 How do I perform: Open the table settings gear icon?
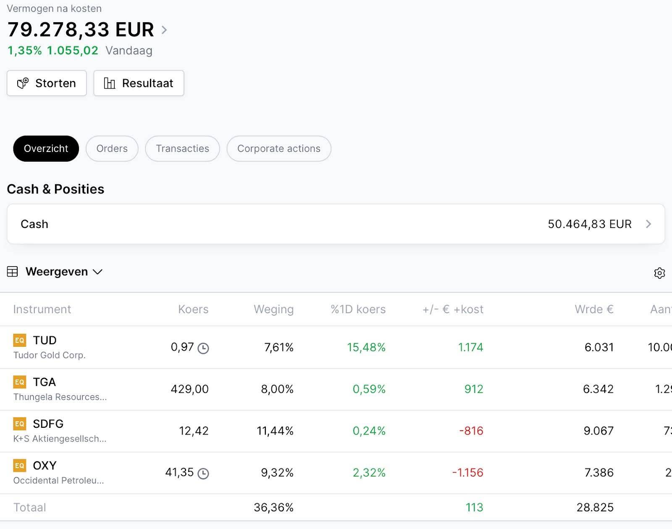[x=659, y=273]
